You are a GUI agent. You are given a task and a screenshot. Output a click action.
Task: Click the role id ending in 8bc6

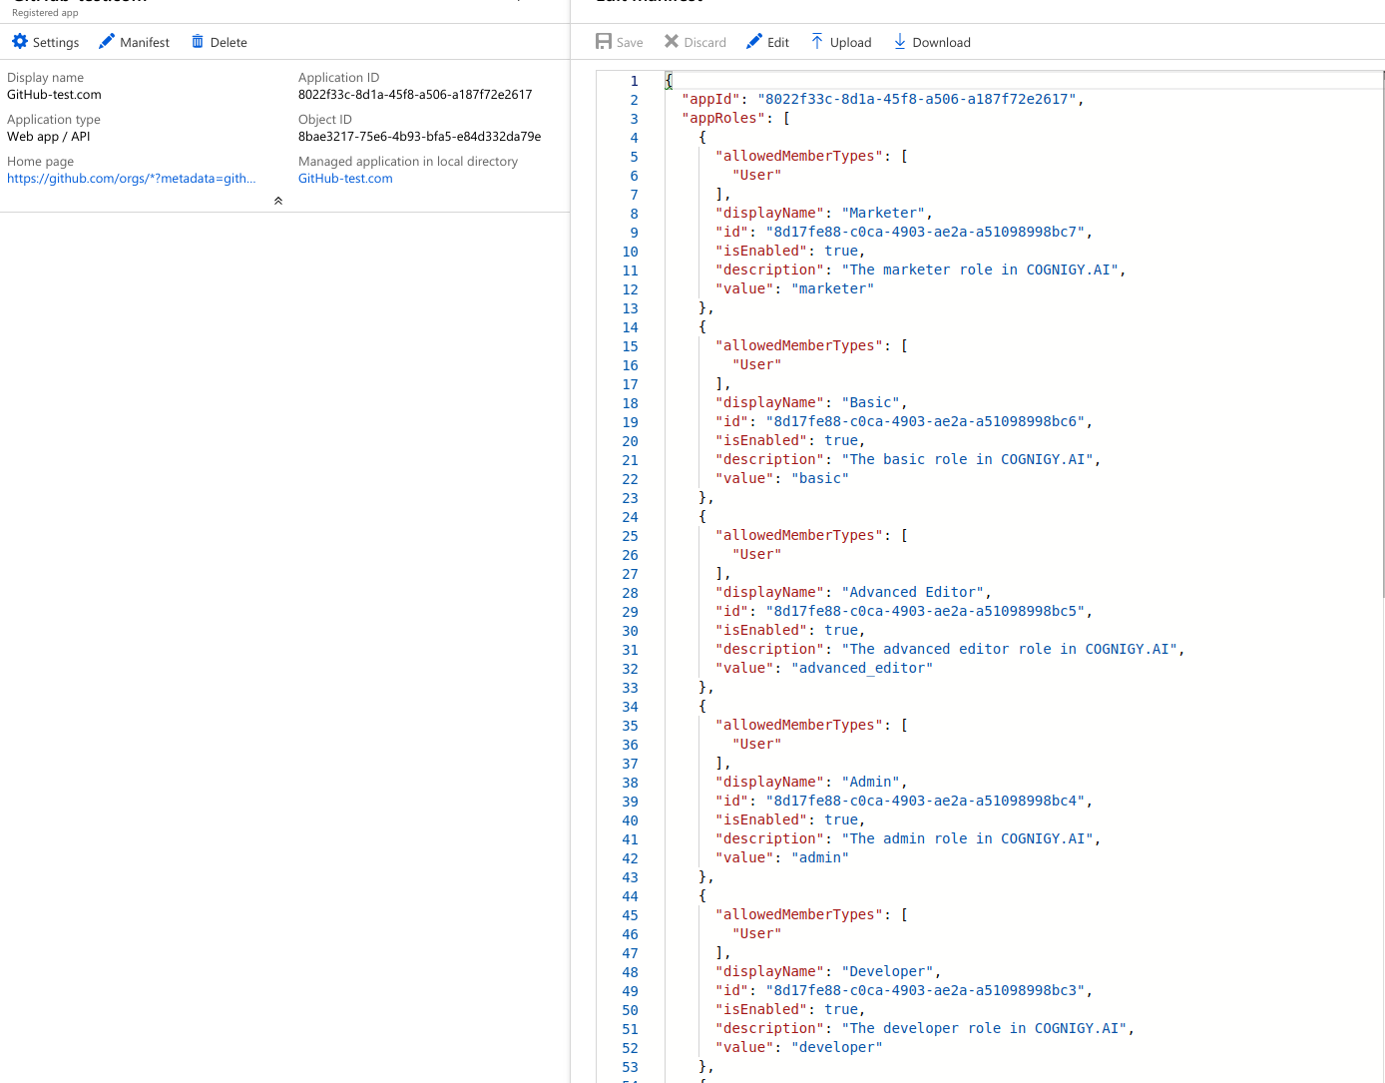tap(925, 421)
